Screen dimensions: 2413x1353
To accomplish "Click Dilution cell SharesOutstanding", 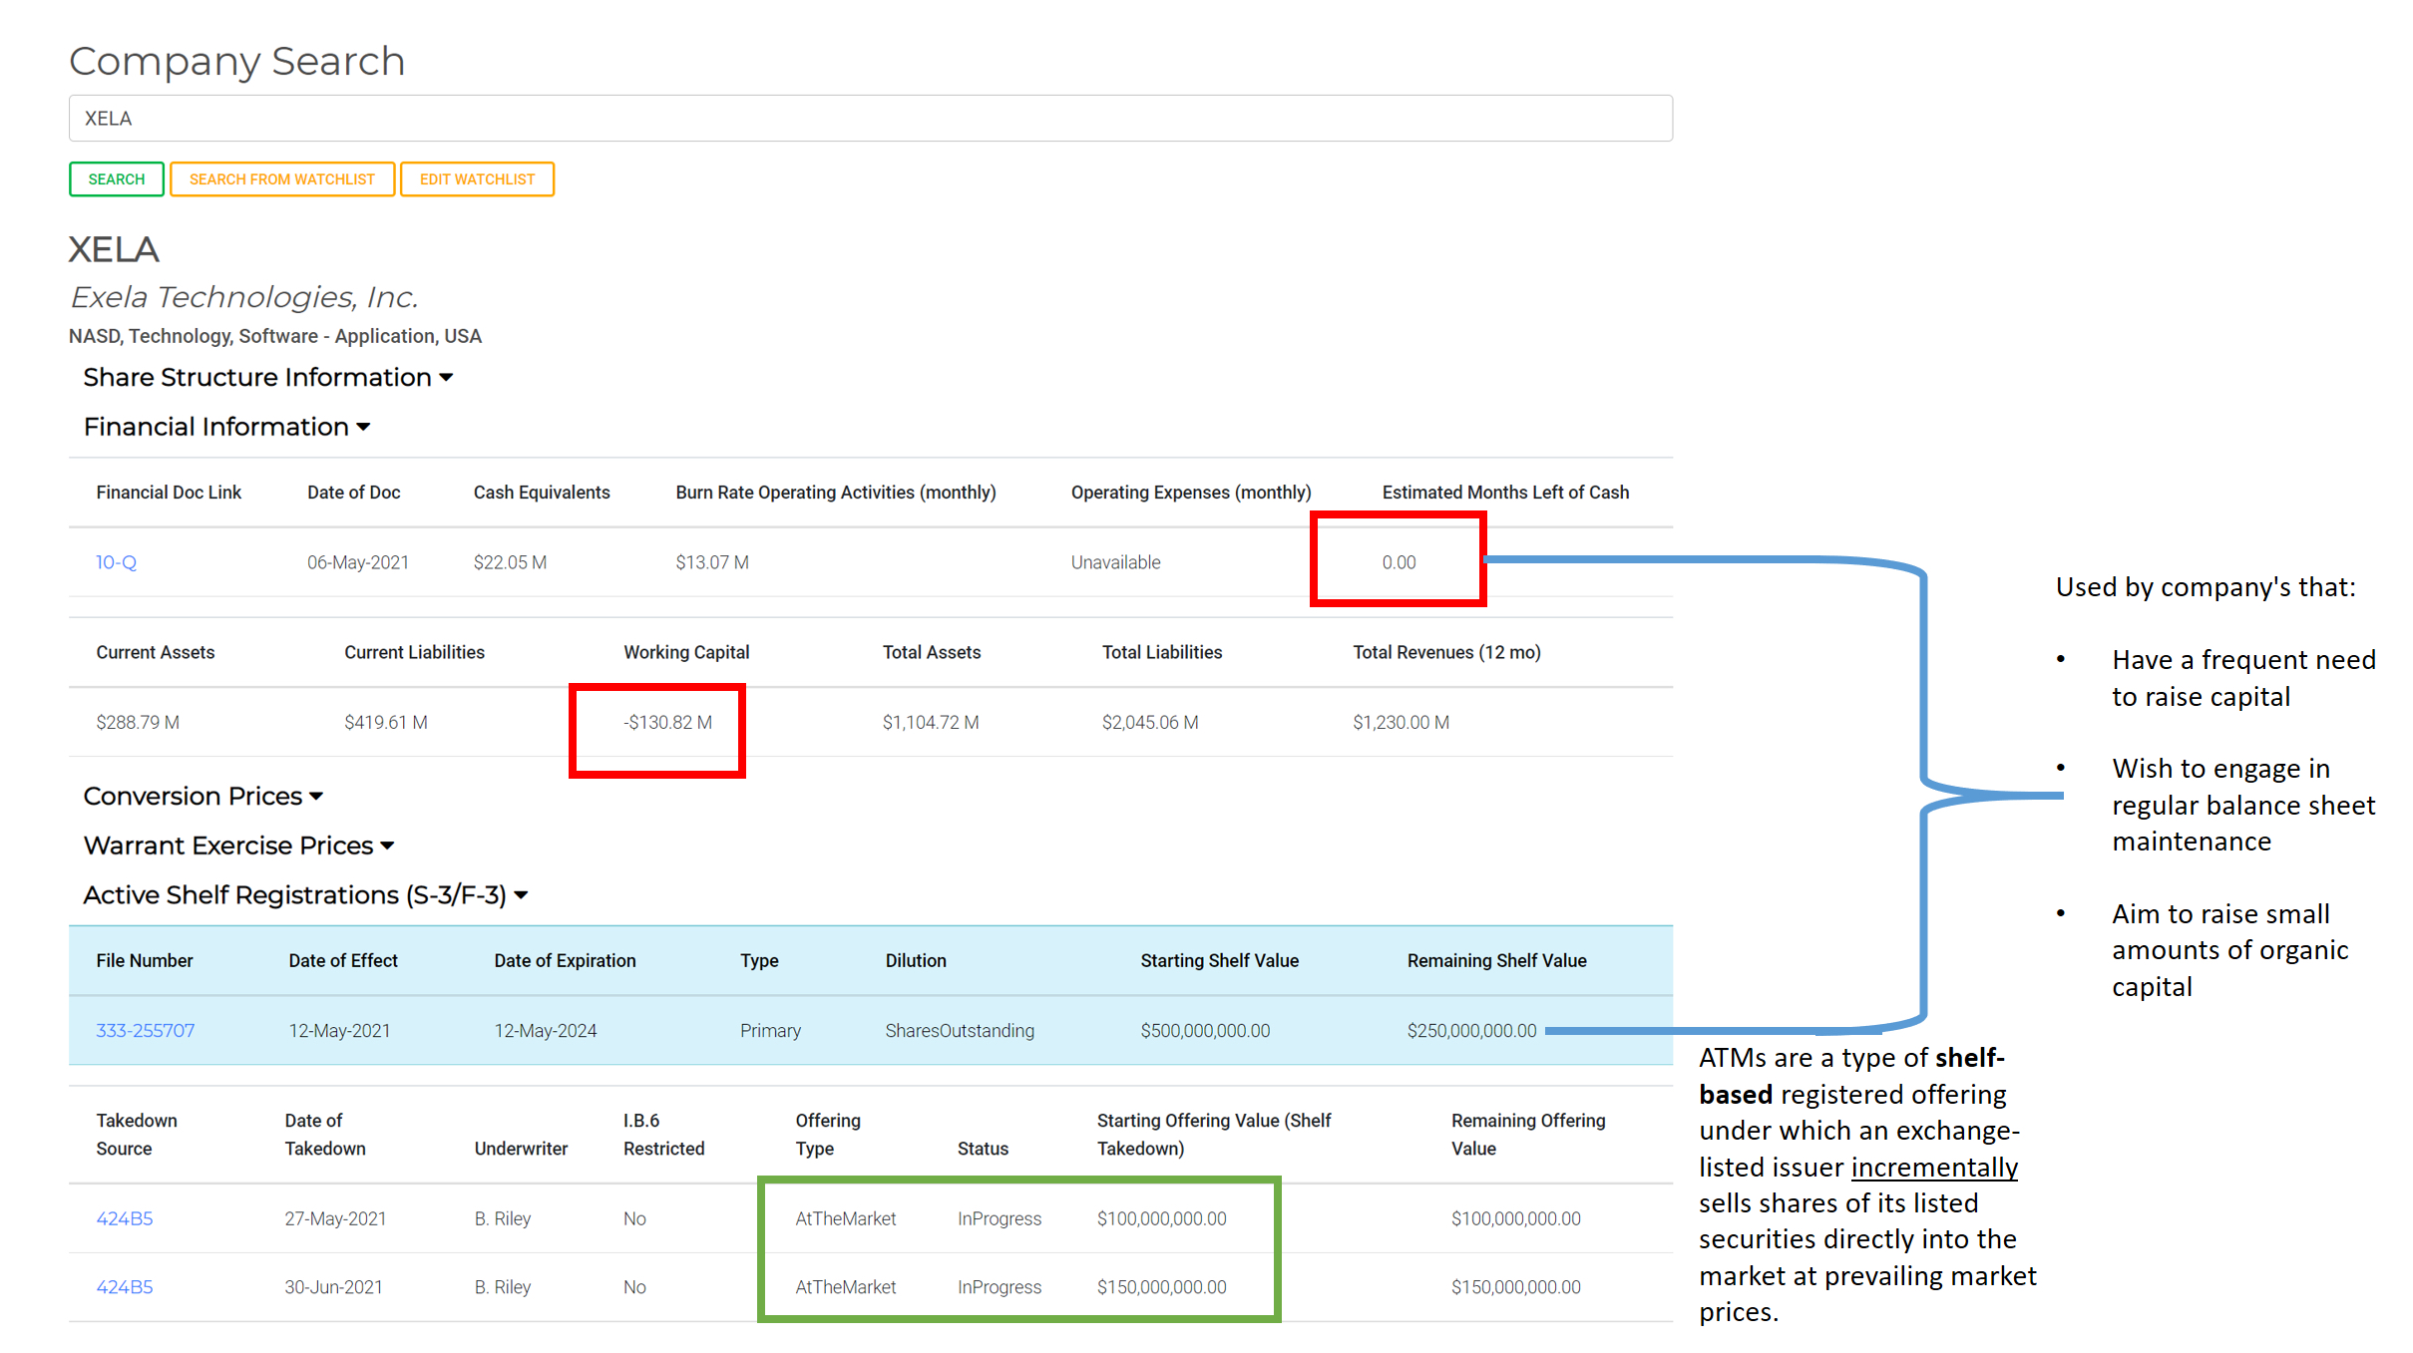I will pyautogui.click(x=960, y=1031).
